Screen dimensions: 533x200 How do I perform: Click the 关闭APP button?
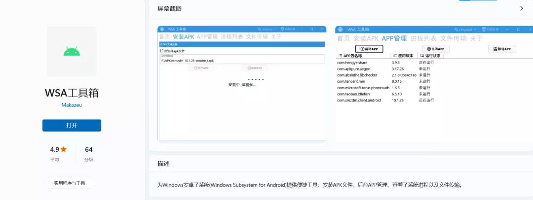point(435,49)
